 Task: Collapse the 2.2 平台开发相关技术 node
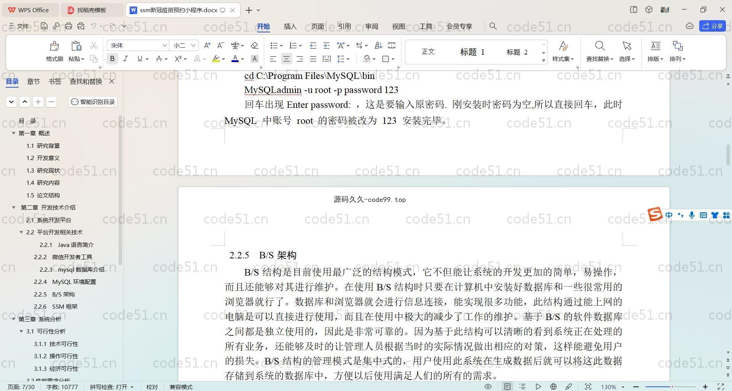tap(21, 232)
